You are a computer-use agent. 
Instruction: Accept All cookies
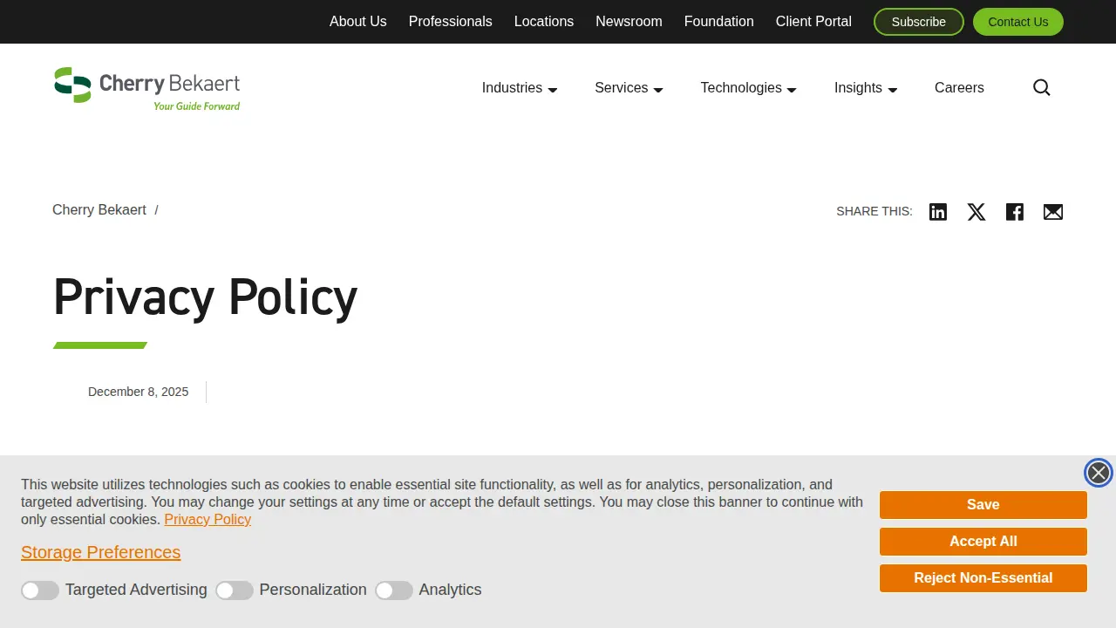[x=983, y=542]
